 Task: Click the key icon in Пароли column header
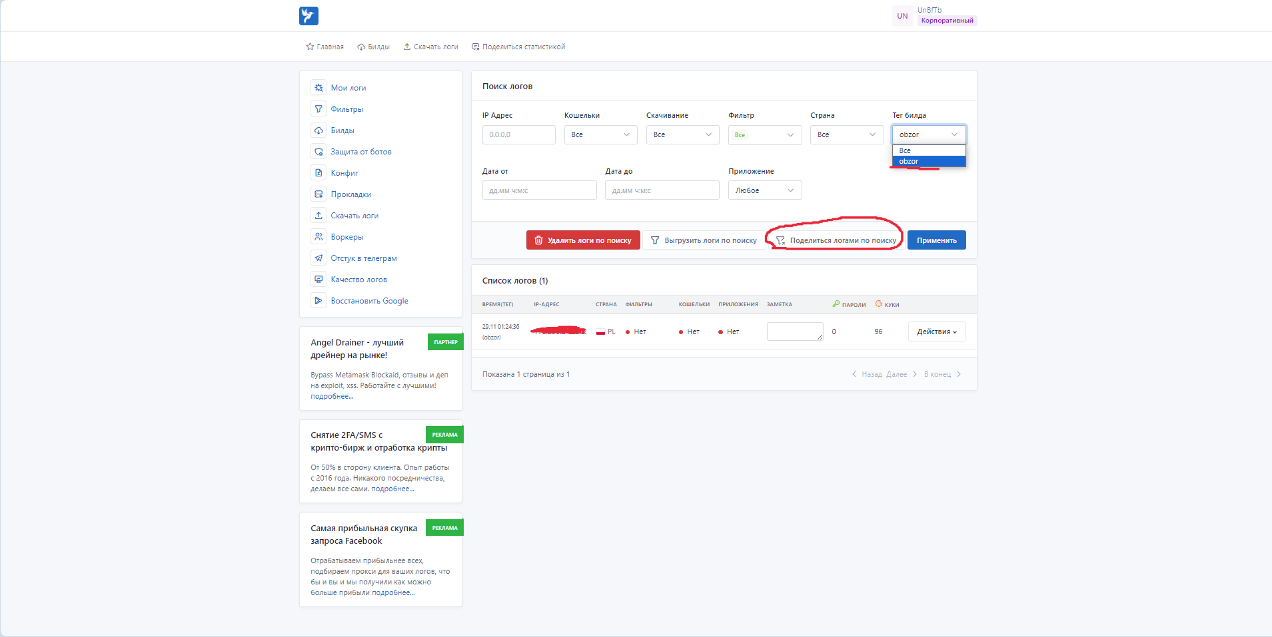pyautogui.click(x=836, y=304)
